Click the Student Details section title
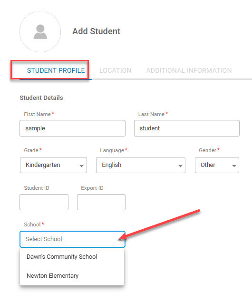The image size is (252, 293). click(x=41, y=98)
